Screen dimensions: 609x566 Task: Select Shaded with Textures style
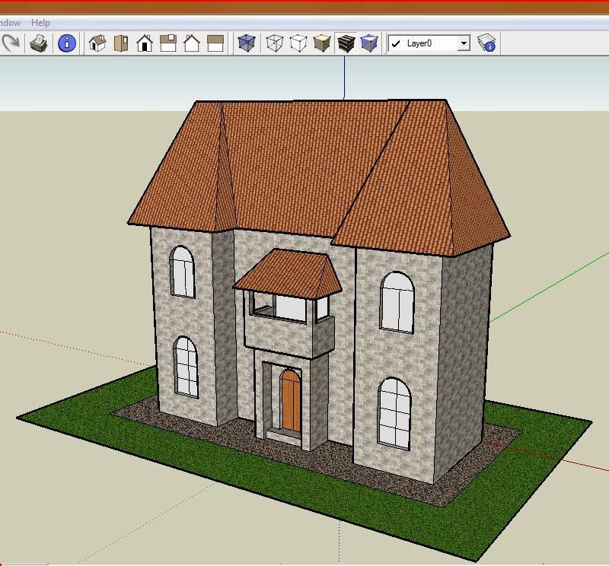coord(346,43)
